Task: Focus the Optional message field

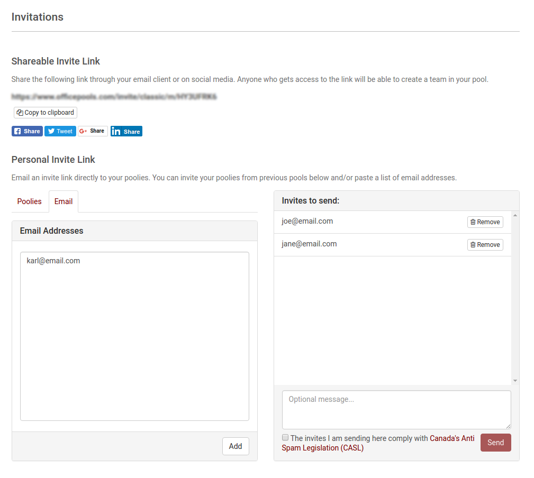Action: click(396, 409)
